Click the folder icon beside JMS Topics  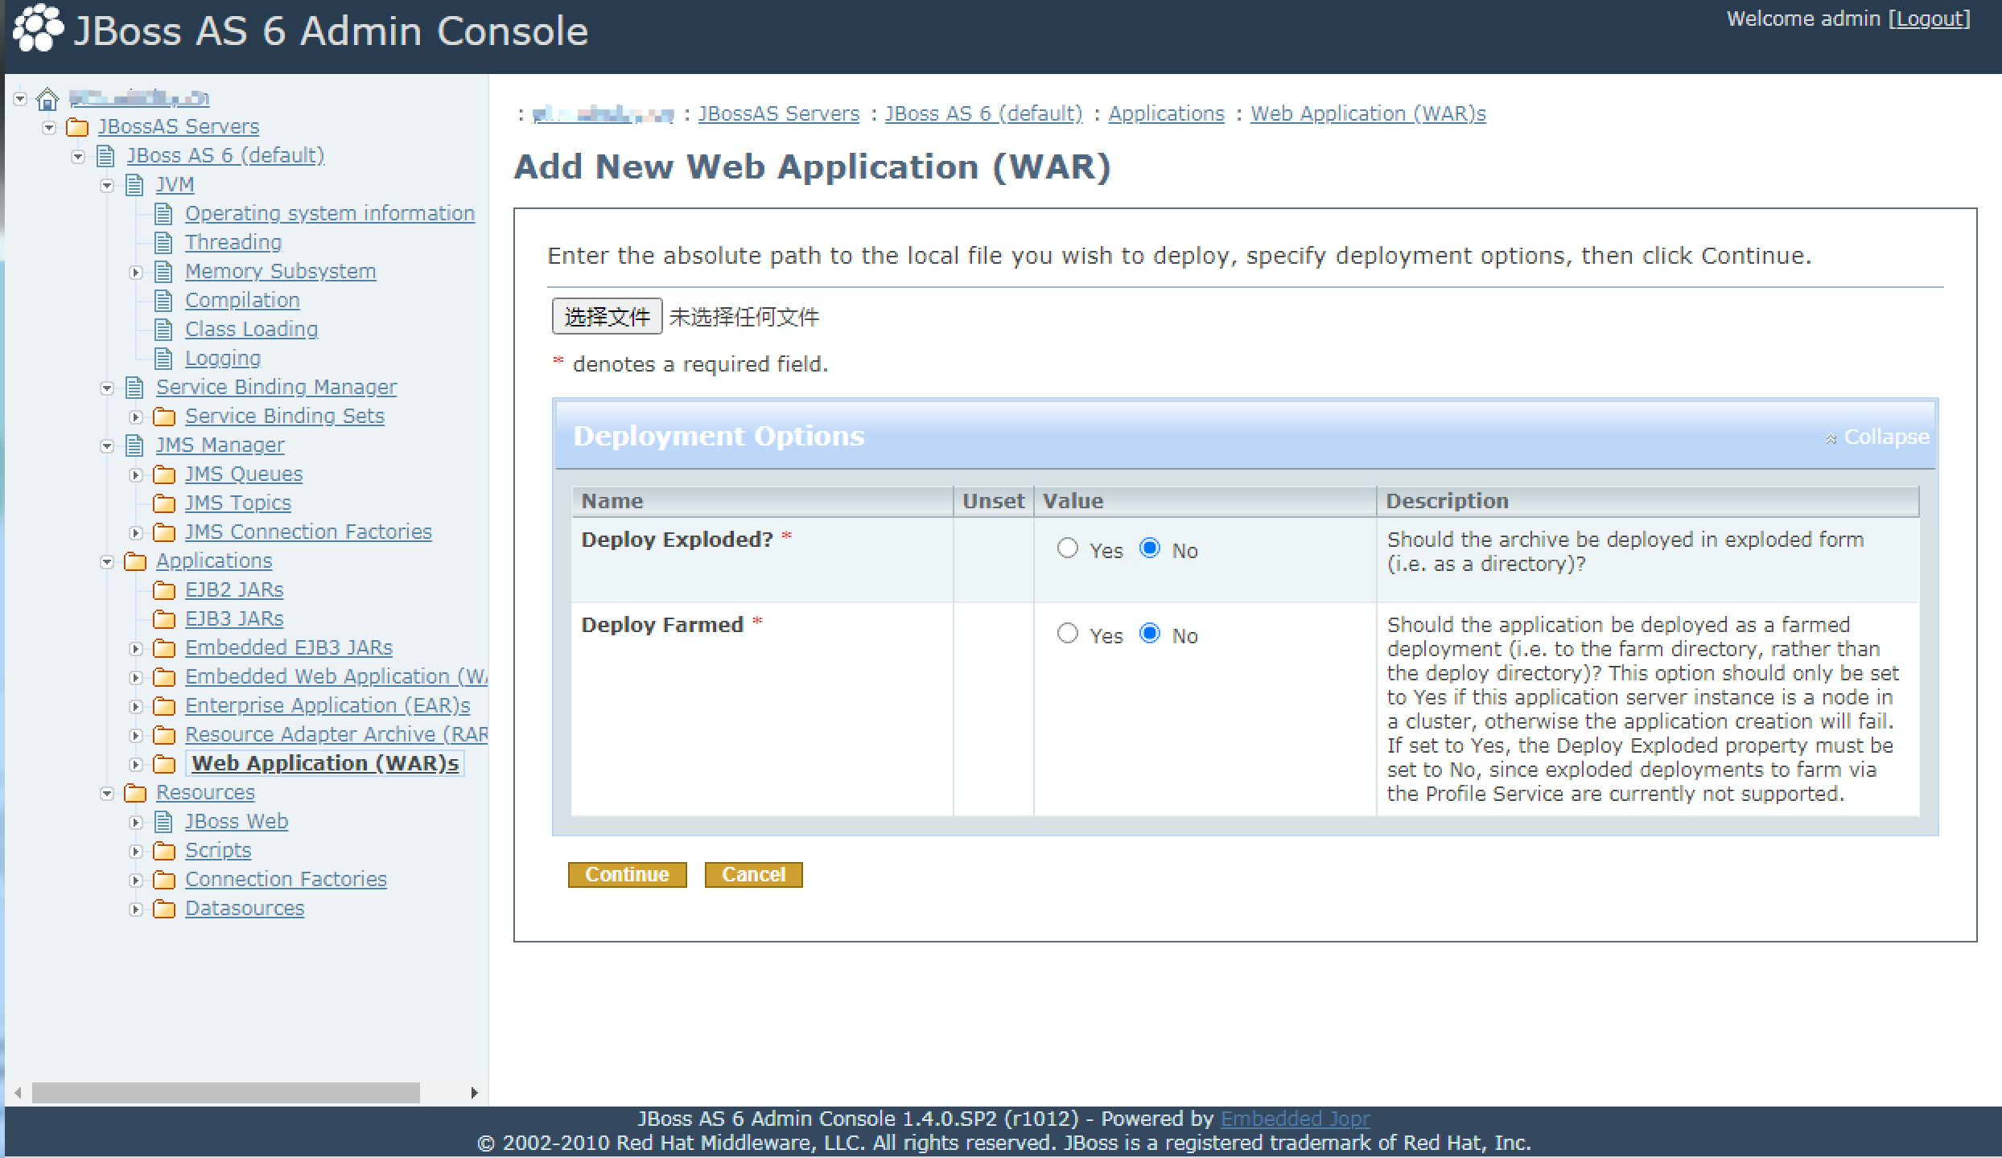(x=164, y=503)
